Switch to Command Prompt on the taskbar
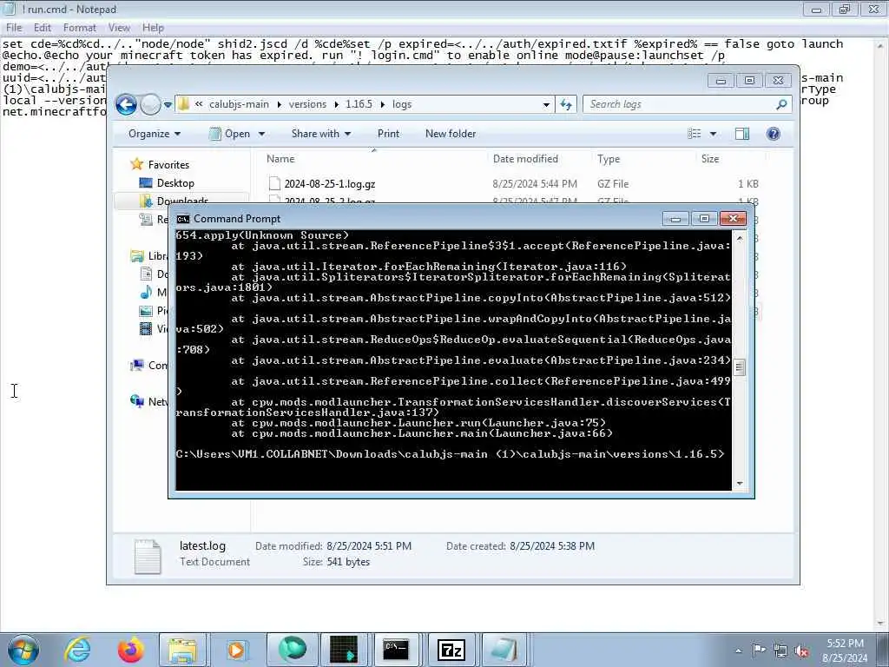This screenshot has width=889, height=667. (396, 650)
